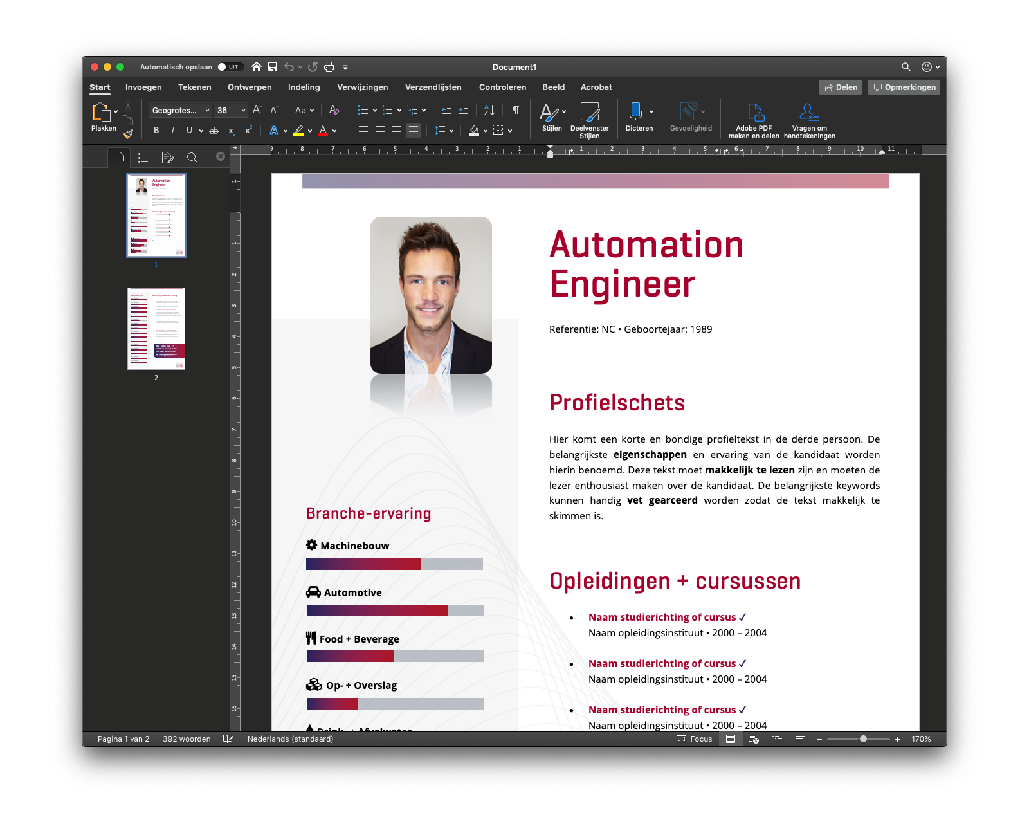Show paragraph marks with the pilcrow icon

tap(515, 110)
